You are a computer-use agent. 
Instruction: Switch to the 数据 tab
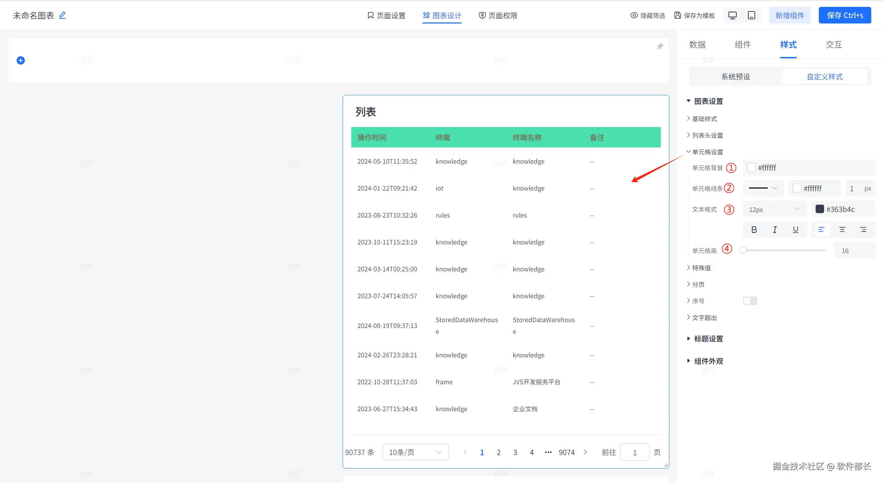697,45
